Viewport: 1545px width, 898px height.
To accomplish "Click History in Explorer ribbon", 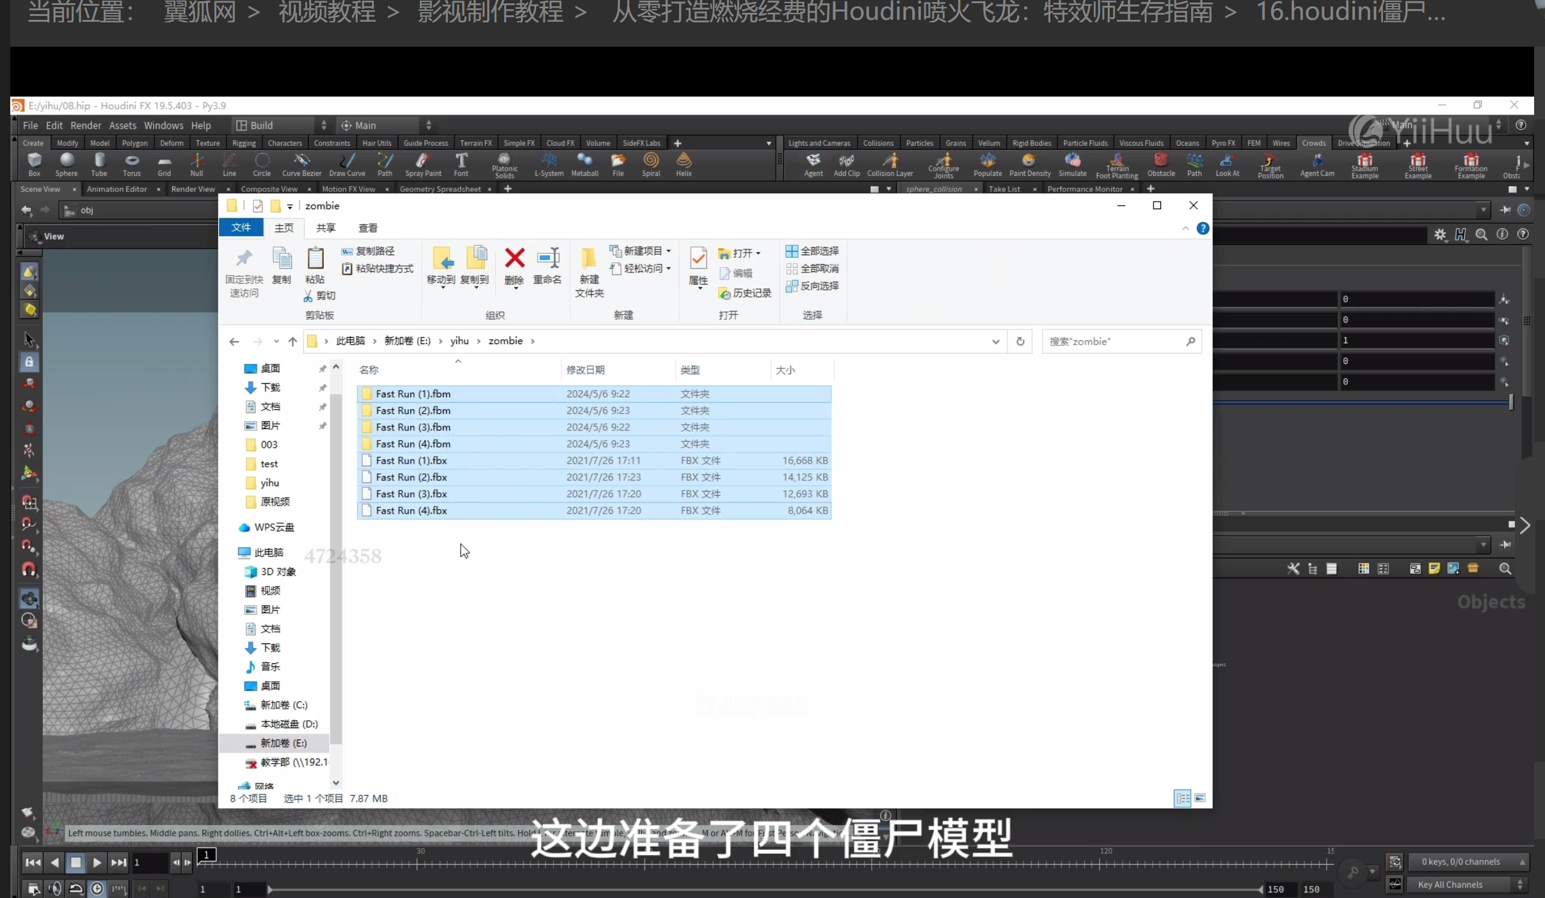I will click(745, 293).
